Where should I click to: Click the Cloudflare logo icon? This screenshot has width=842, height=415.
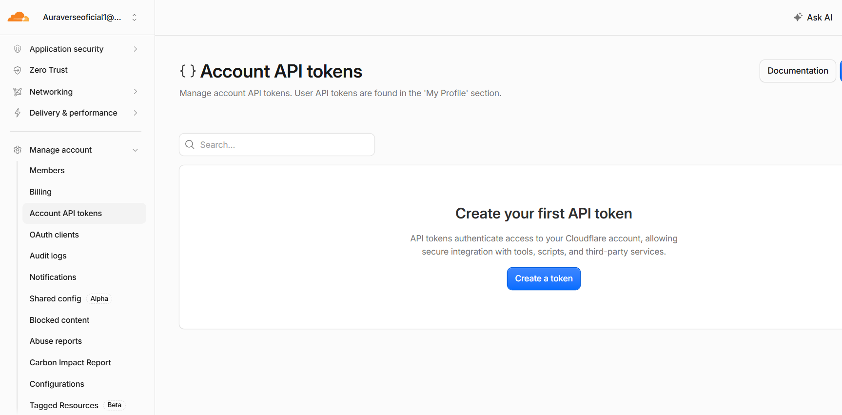19,17
